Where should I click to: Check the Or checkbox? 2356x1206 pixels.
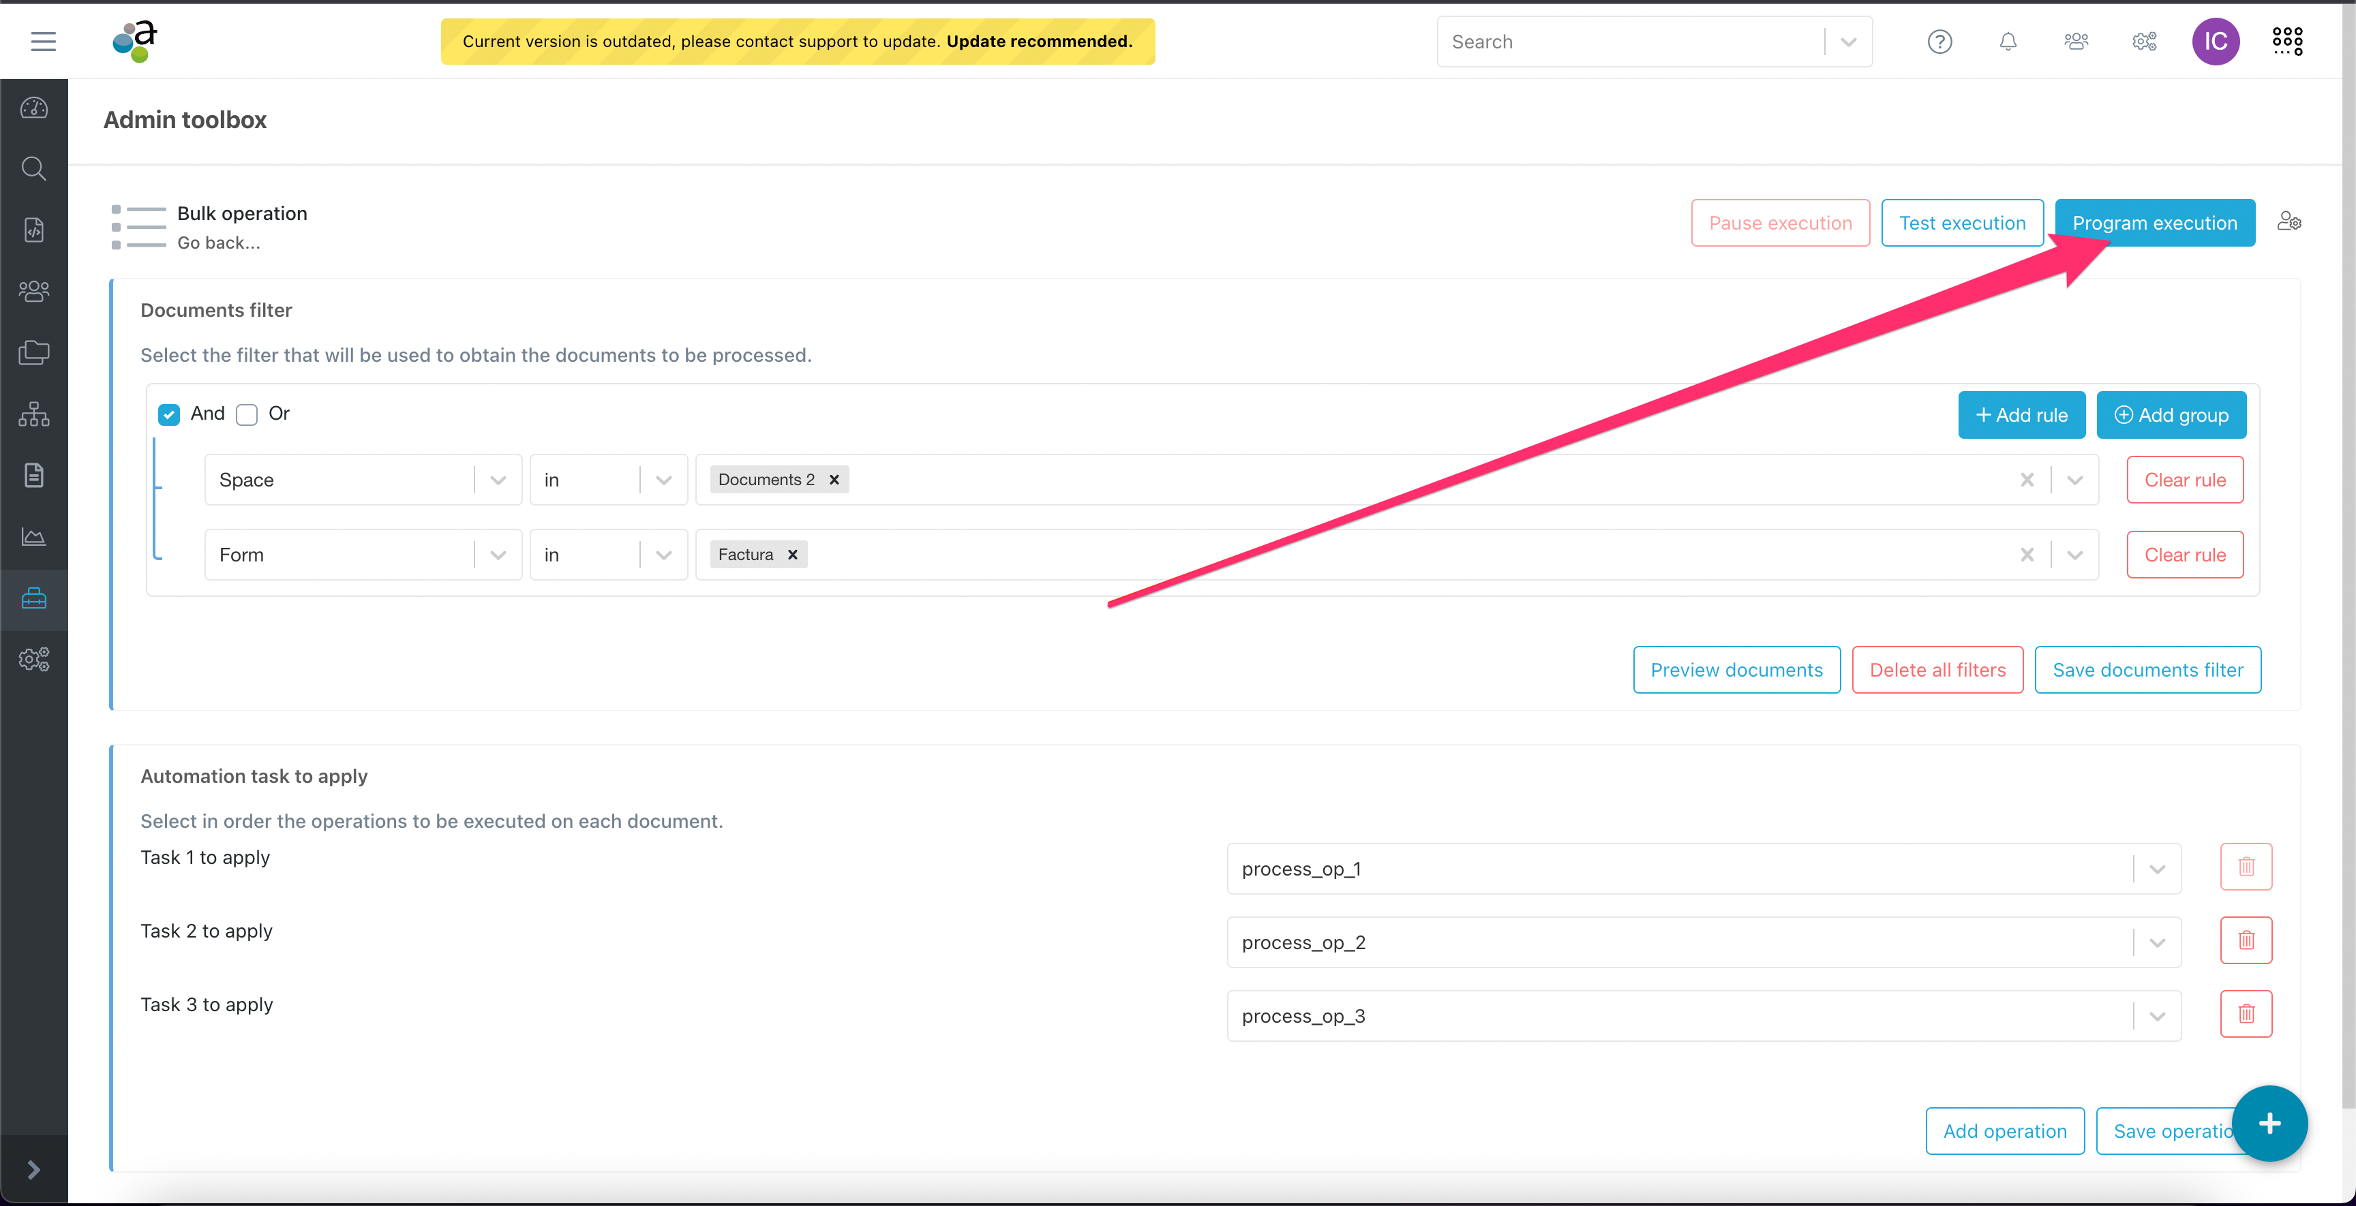tap(247, 414)
